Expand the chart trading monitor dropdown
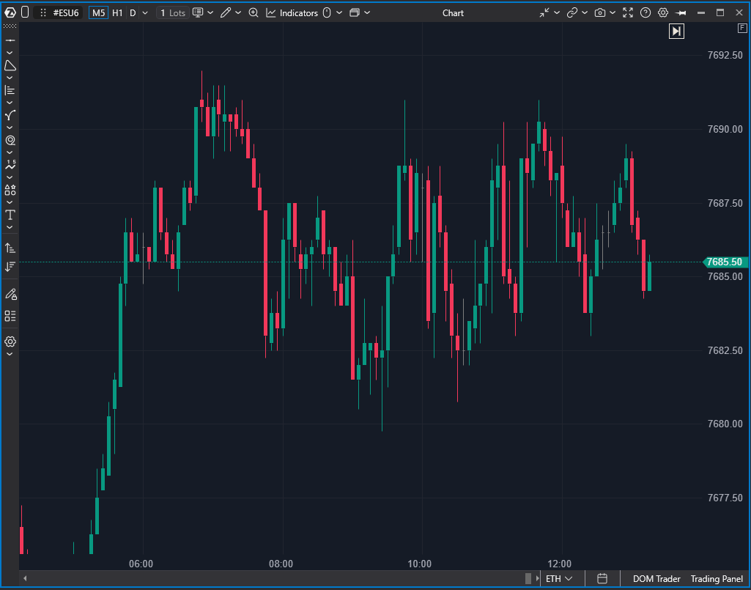 pos(210,13)
